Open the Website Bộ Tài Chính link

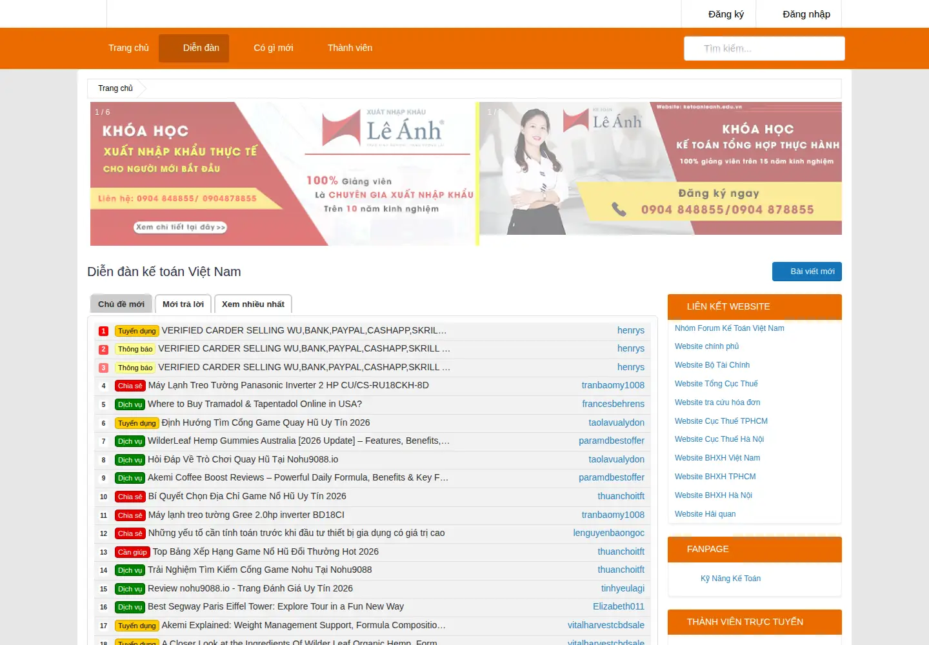[712, 365]
